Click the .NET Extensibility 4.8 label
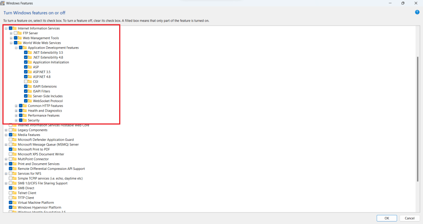The width and height of the screenshot is (423, 224). (x=48, y=57)
